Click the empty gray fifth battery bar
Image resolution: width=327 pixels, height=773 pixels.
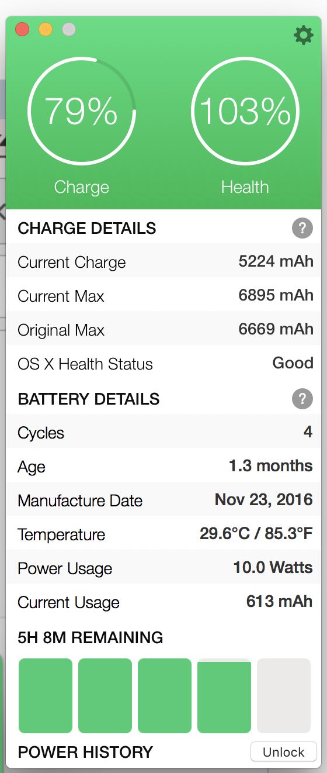click(284, 696)
